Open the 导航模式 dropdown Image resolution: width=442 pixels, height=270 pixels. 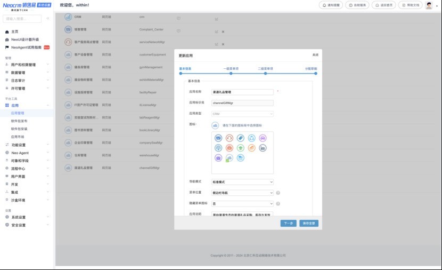[242, 182]
